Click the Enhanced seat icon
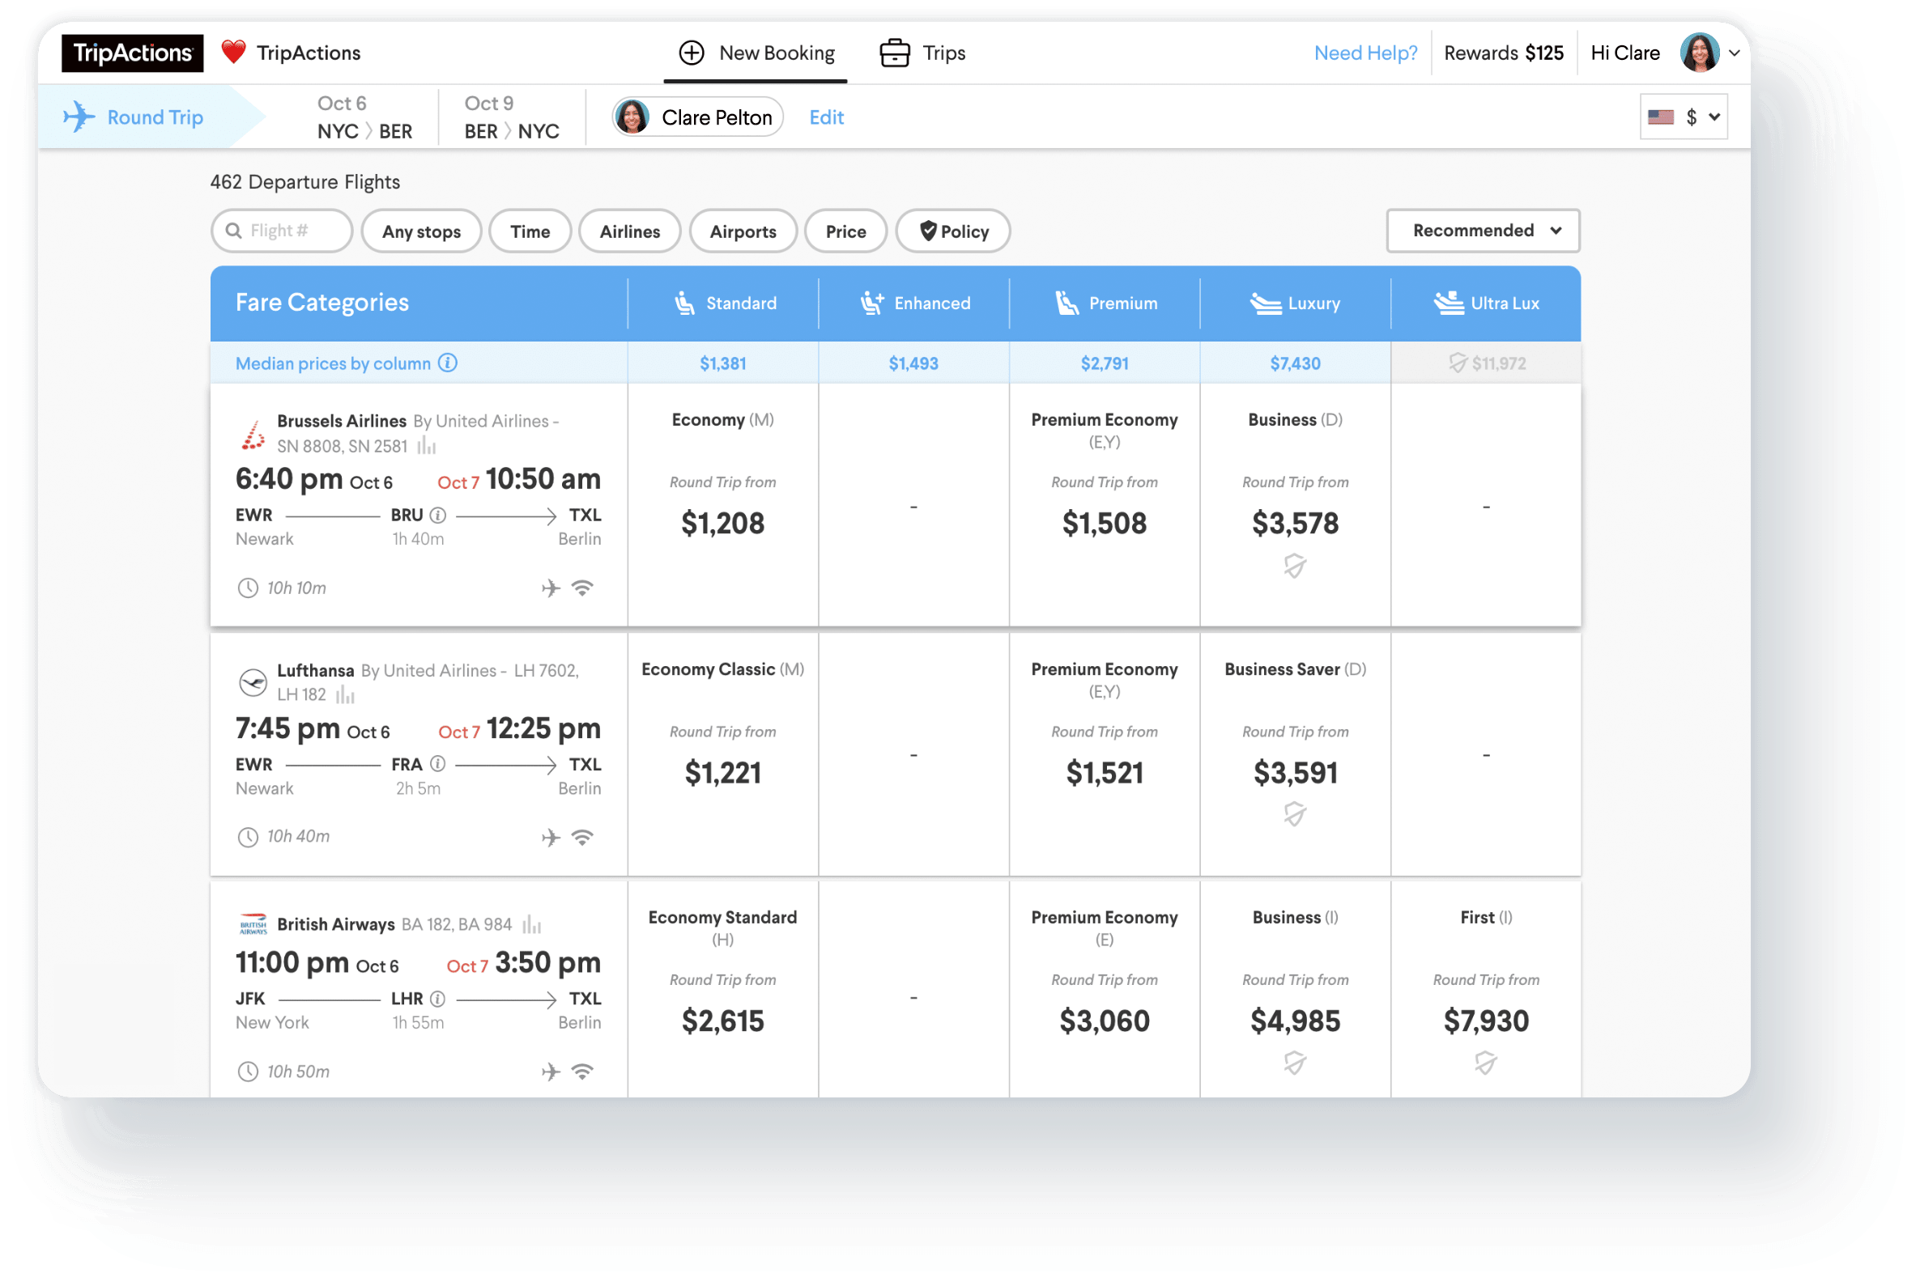The width and height of the screenshot is (1920, 1286). [x=871, y=303]
